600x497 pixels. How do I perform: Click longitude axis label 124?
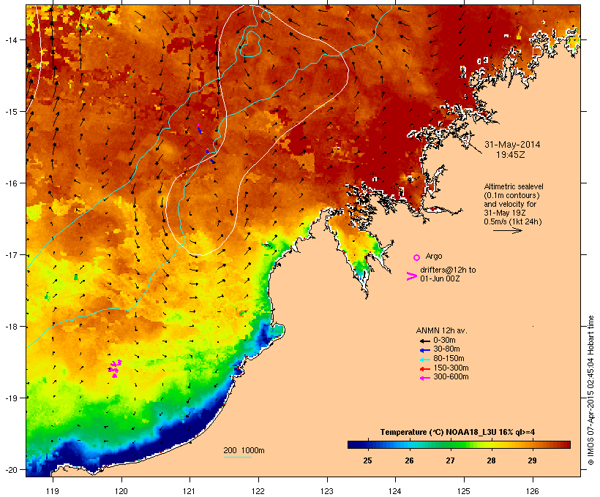click(x=395, y=491)
